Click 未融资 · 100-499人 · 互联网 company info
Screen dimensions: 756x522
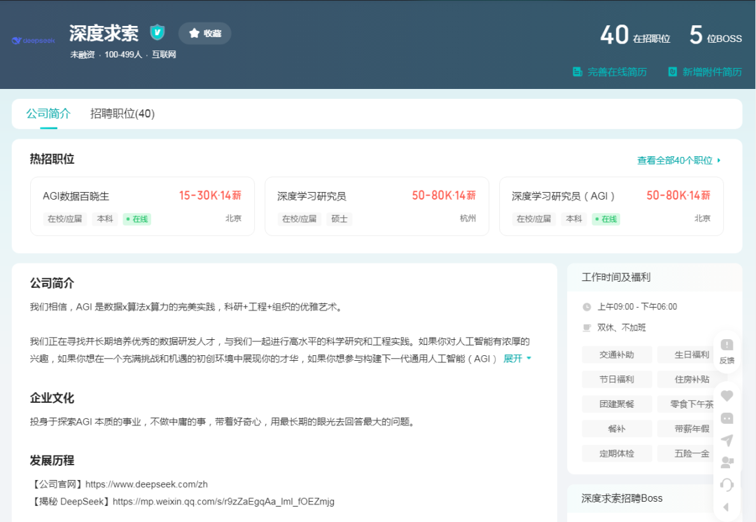pos(123,55)
